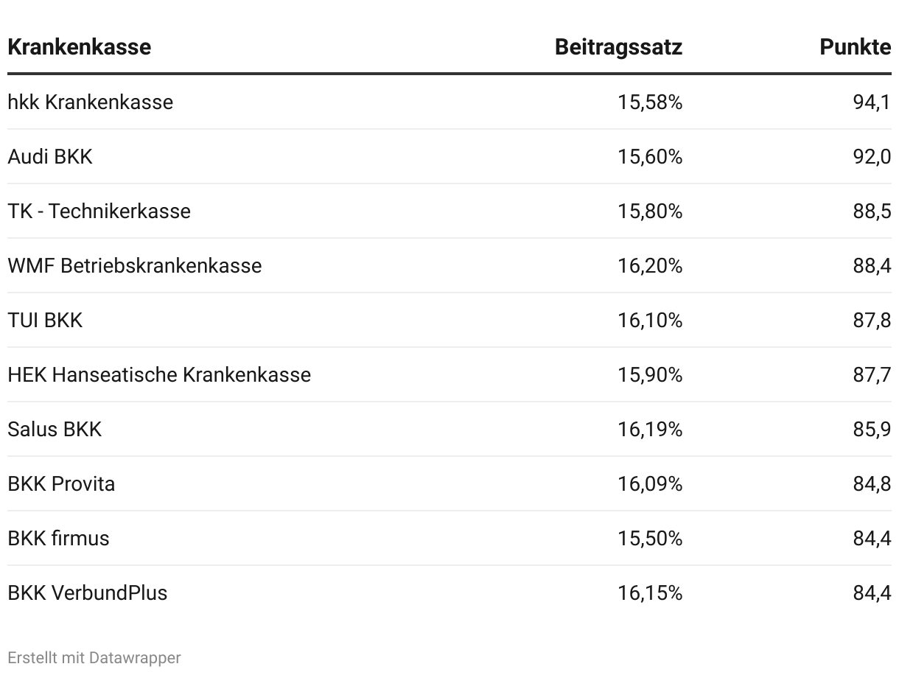Viewport: 899px width, 675px height.
Task: Select the BKK firmus row name
Action: point(58,538)
